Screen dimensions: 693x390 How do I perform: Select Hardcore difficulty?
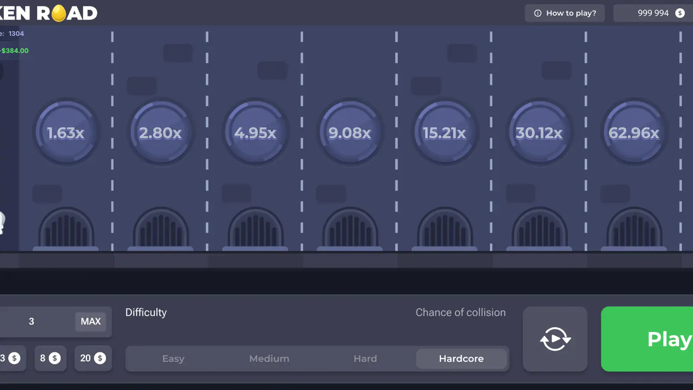461,358
